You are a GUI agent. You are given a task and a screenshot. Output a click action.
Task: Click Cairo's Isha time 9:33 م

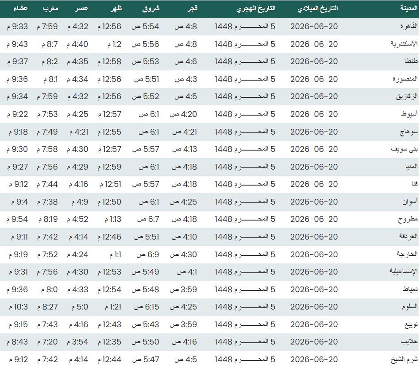coord(17,27)
